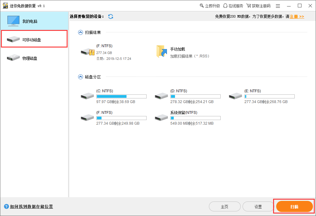Click the 迷你兔 app logo icon
The width and height of the screenshot is (316, 216).
tap(5, 6)
